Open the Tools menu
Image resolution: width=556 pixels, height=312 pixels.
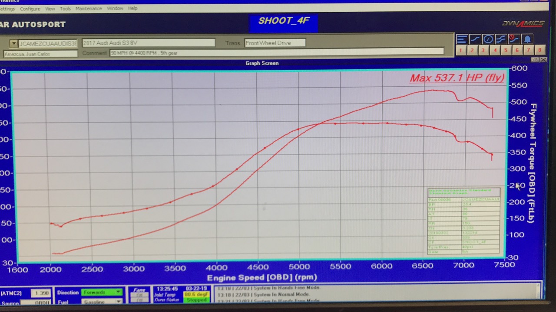[65, 9]
